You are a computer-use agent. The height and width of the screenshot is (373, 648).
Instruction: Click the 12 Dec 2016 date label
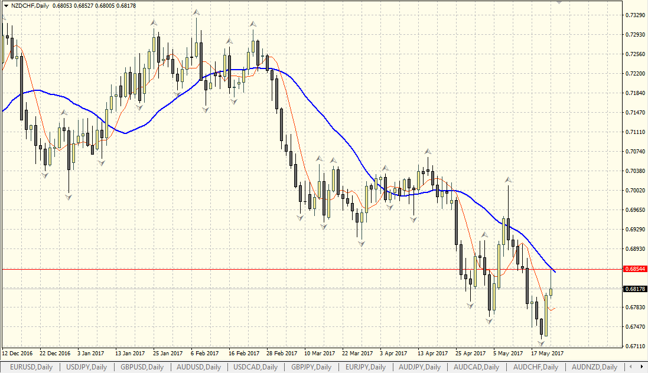coord(17,354)
